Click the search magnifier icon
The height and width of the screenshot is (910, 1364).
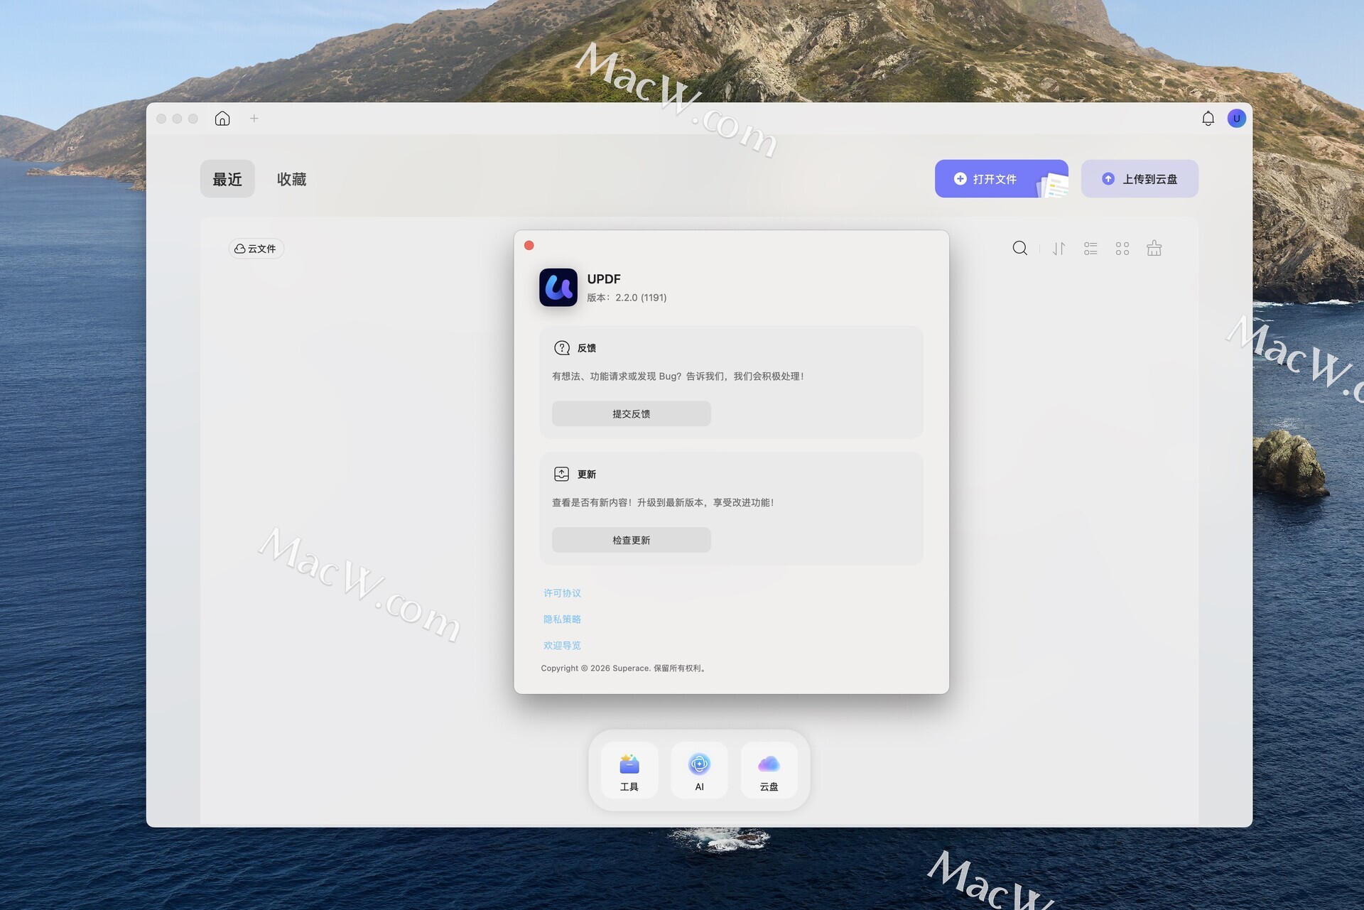coord(1019,248)
